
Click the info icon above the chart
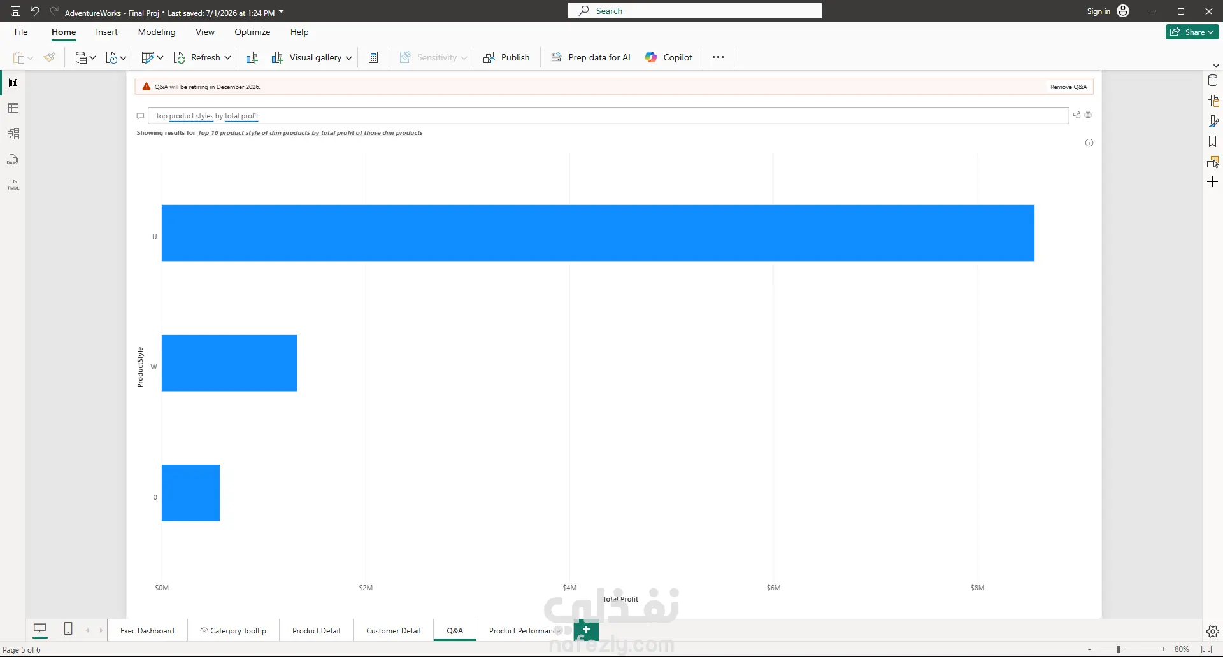[x=1089, y=143]
